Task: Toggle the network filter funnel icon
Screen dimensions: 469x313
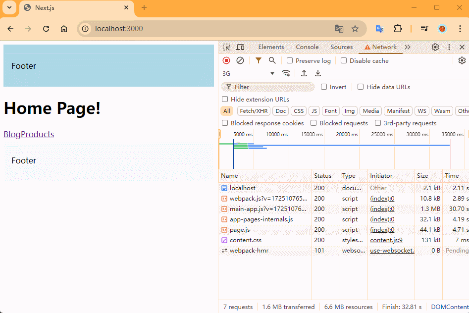Action: click(x=258, y=60)
